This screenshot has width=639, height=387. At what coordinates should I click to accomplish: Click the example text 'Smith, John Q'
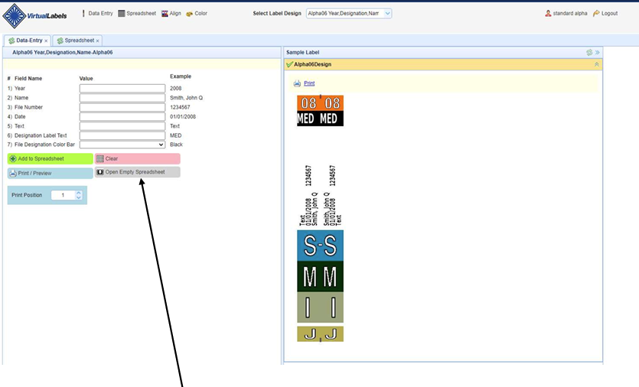(x=186, y=98)
